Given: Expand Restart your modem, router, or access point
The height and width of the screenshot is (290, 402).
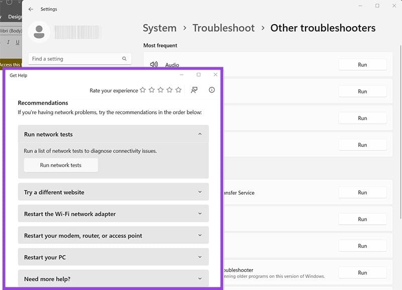Looking at the screenshot, I should (x=200, y=235).
